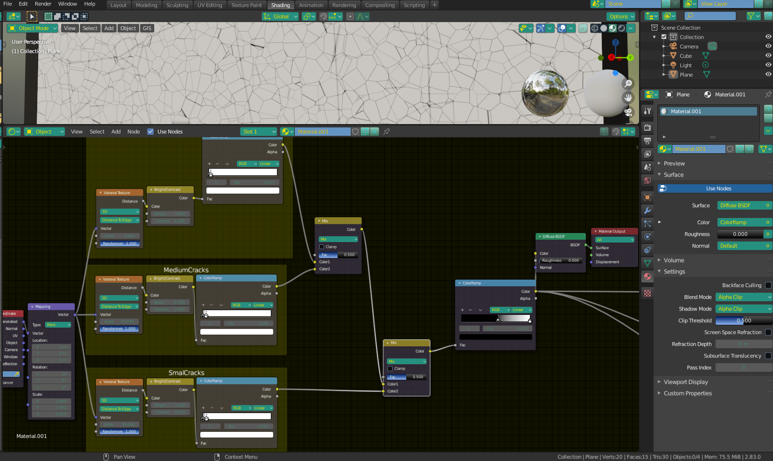Switch to the Texture properties tab (checker icon)

647,293
